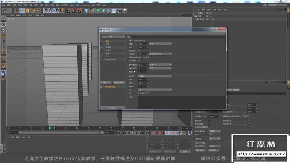Activate the Scale tool
Viewport: 290px width, 163px height.
tap(28, 10)
